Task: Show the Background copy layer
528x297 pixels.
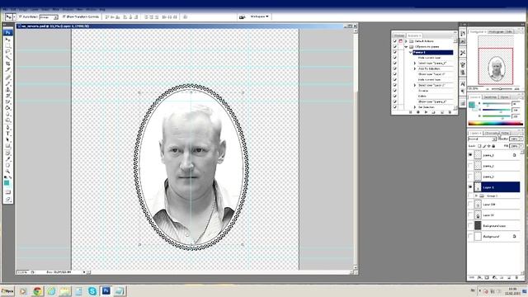Action: (x=470, y=225)
